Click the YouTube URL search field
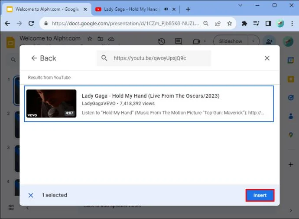This screenshot has height=219, width=299. pyautogui.click(x=154, y=58)
